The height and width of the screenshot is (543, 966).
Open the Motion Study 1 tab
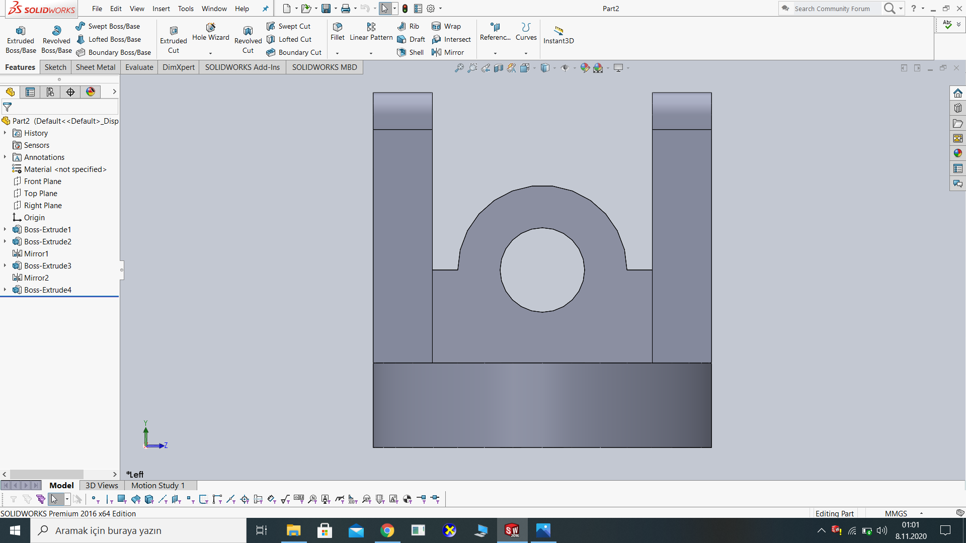(158, 486)
